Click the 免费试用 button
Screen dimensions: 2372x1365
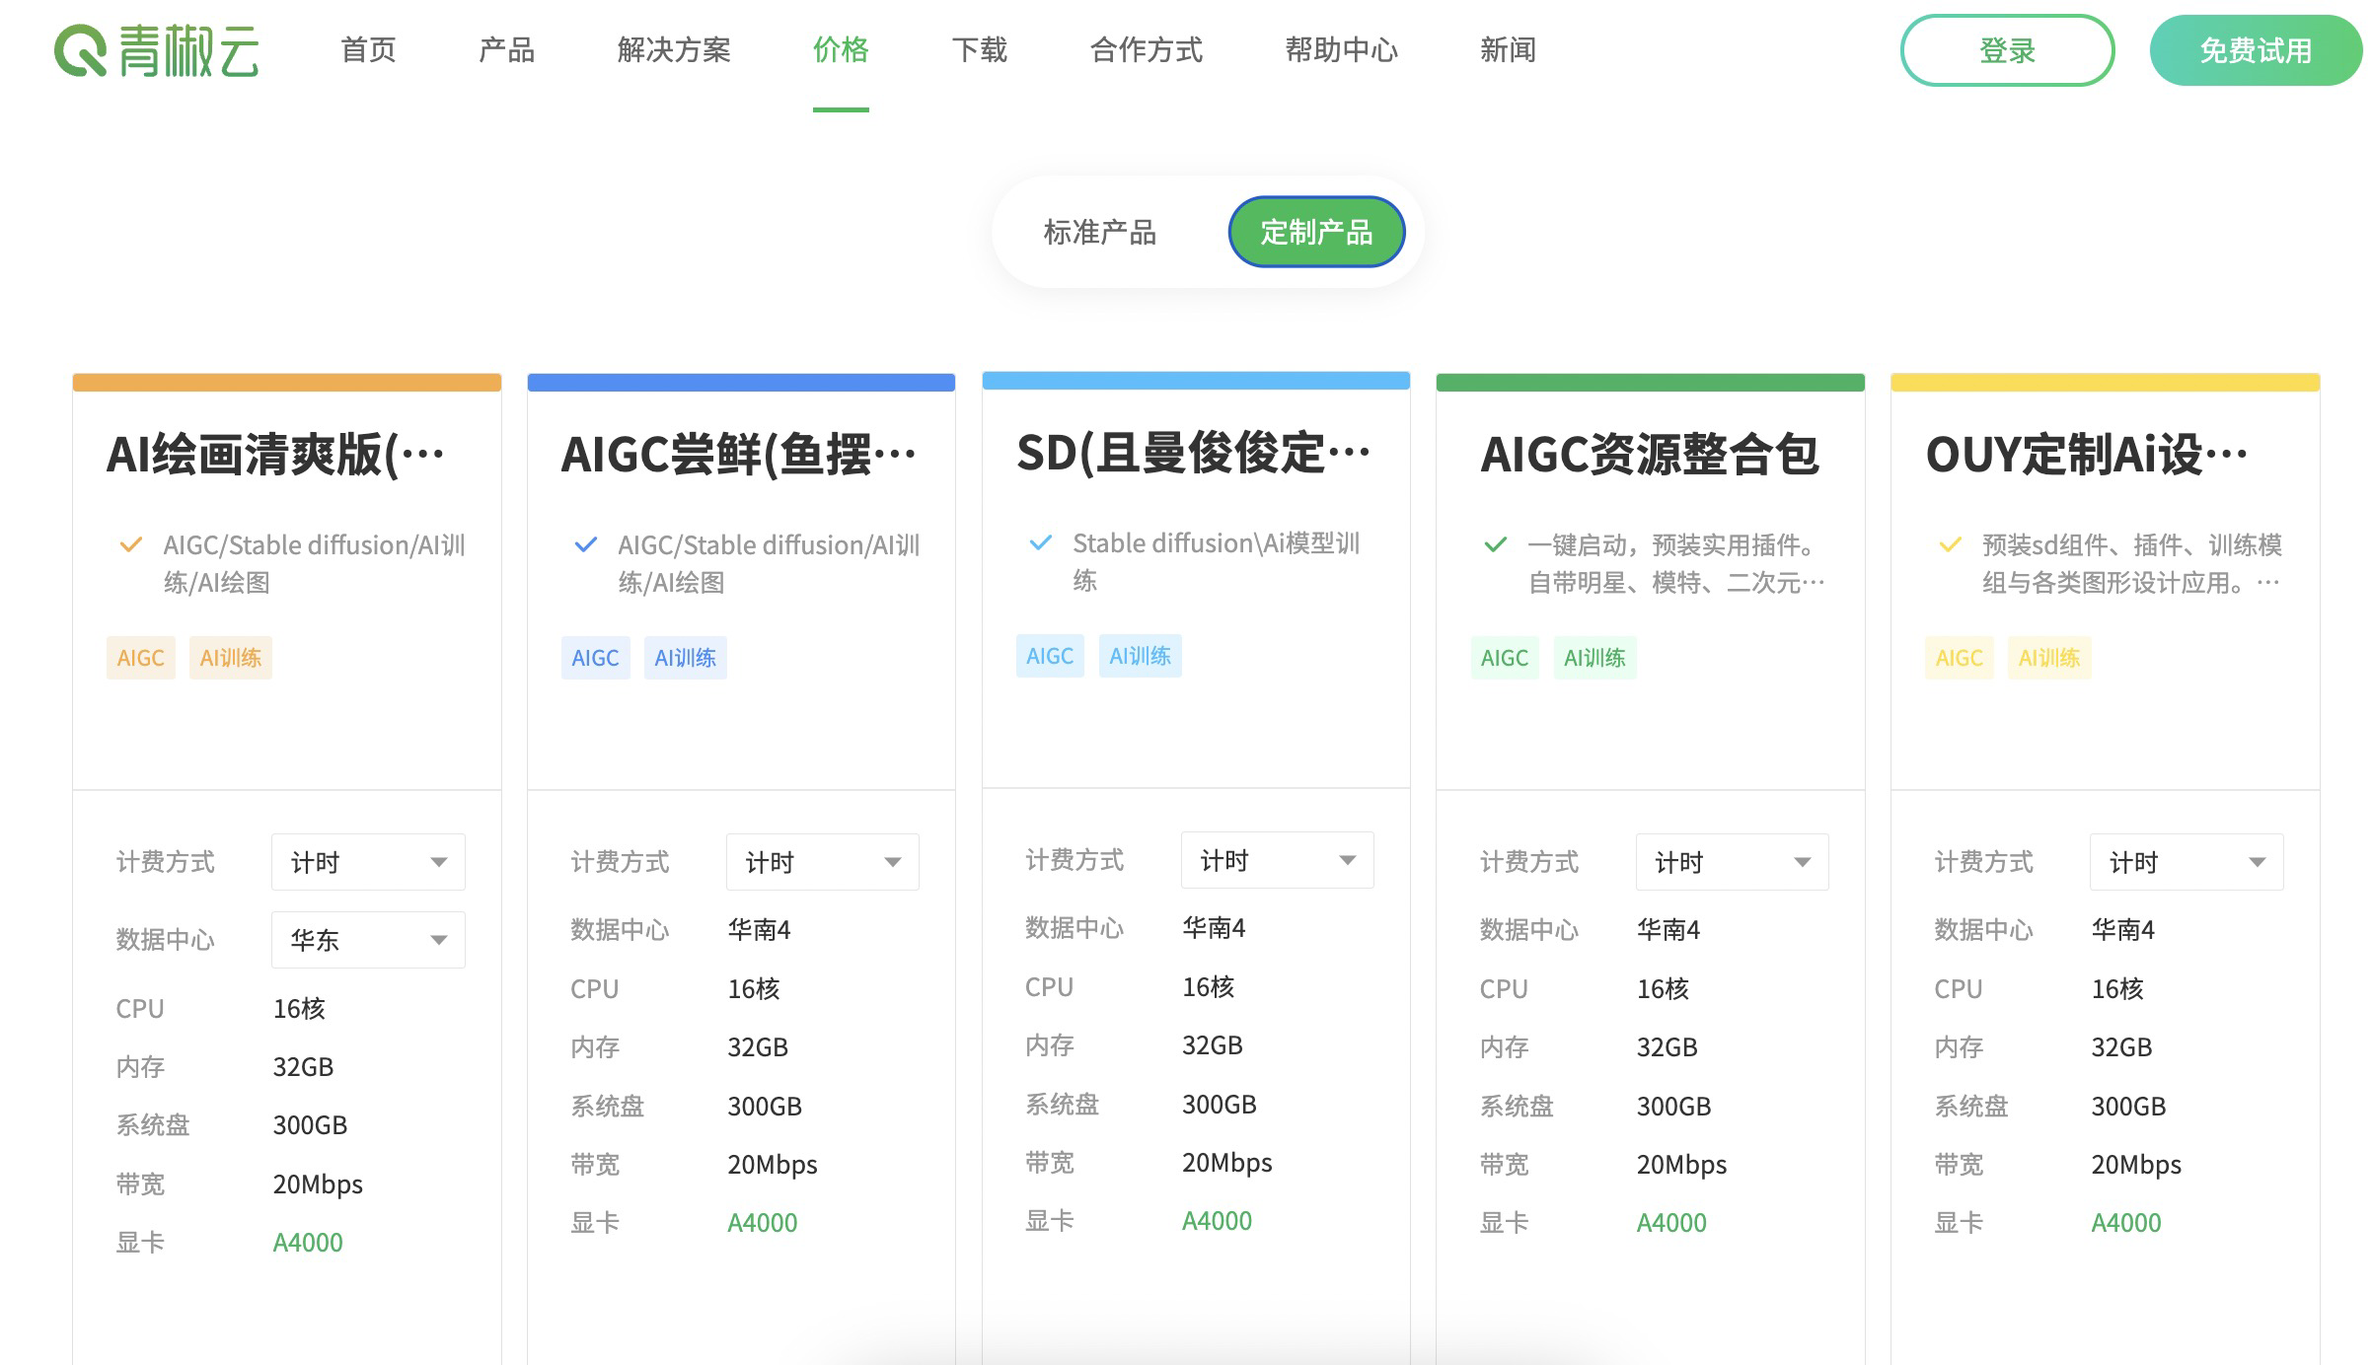pyautogui.click(x=2255, y=50)
